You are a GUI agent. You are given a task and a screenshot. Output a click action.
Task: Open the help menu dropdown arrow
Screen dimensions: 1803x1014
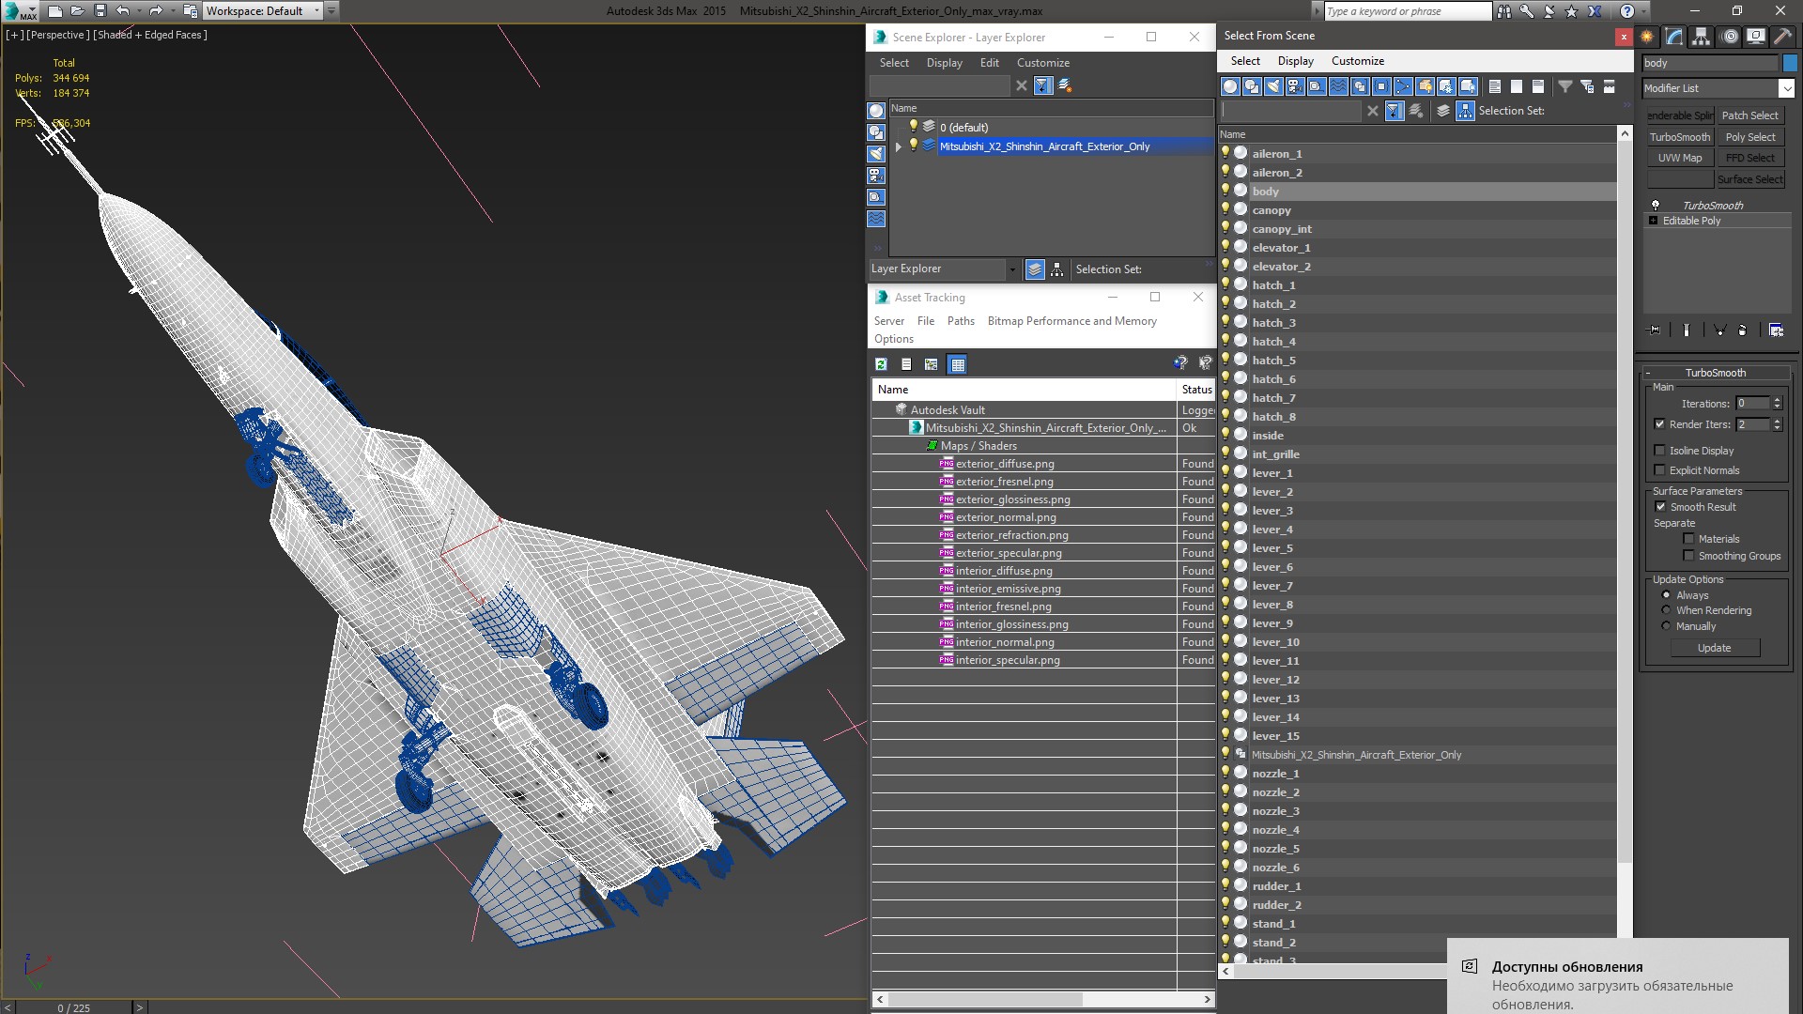pyautogui.click(x=1642, y=11)
